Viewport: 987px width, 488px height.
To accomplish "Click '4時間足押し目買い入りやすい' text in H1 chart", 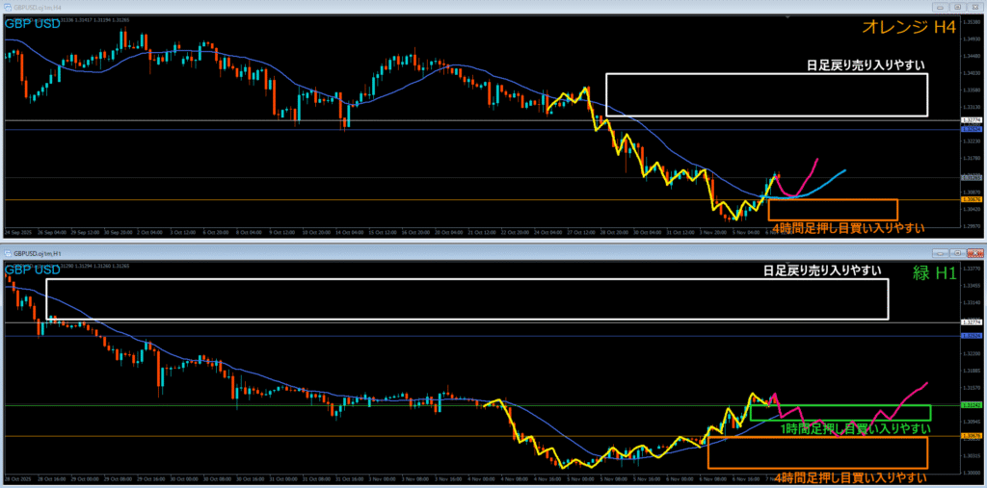I will [850, 476].
